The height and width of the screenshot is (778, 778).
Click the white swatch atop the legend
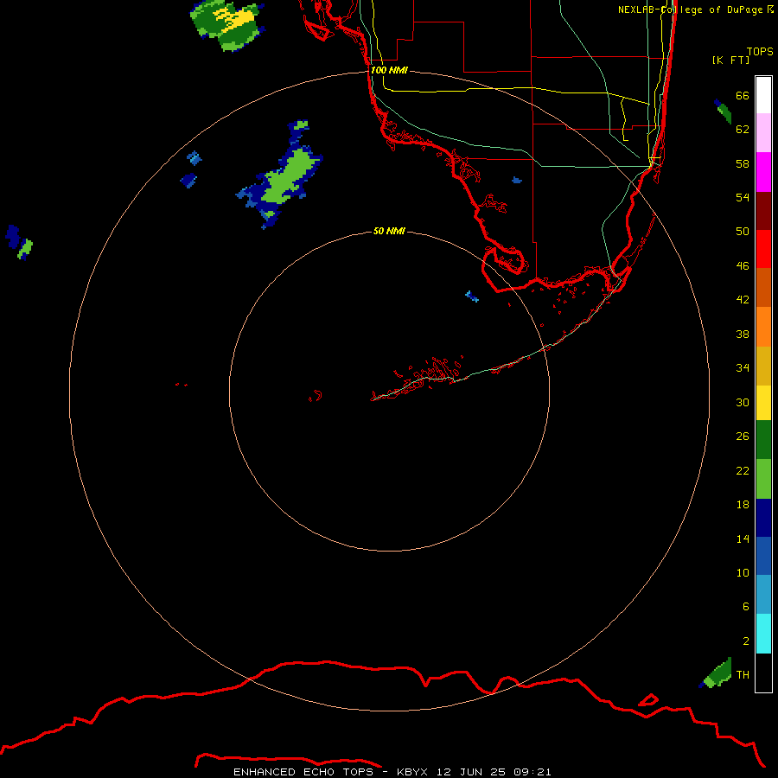pyautogui.click(x=763, y=95)
